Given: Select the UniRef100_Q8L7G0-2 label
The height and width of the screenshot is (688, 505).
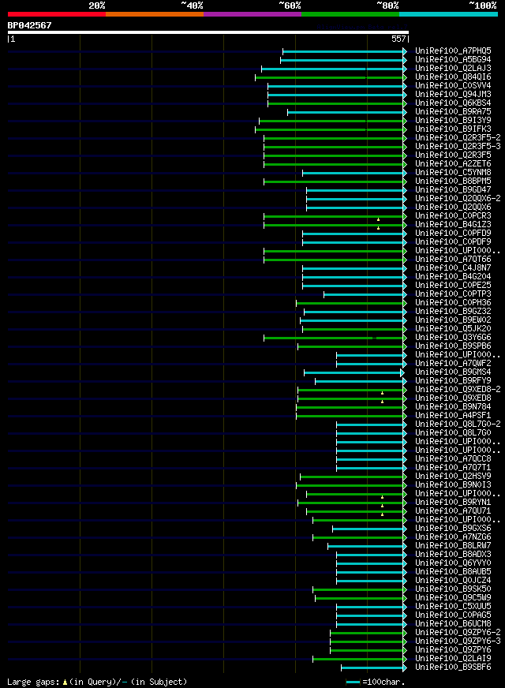Looking at the screenshot, I should pyautogui.click(x=458, y=424).
